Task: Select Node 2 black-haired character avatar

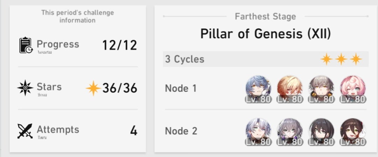Action: tap(321, 132)
